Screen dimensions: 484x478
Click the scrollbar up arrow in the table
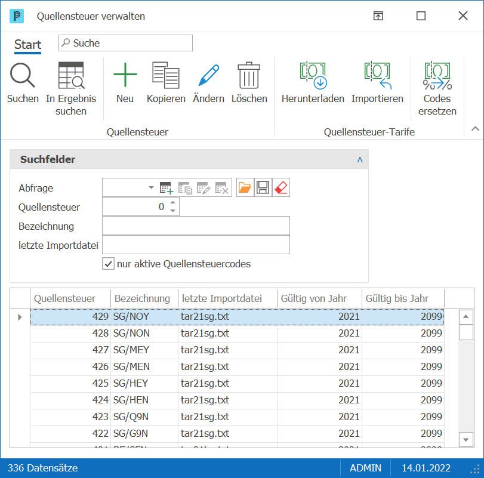[x=466, y=317]
